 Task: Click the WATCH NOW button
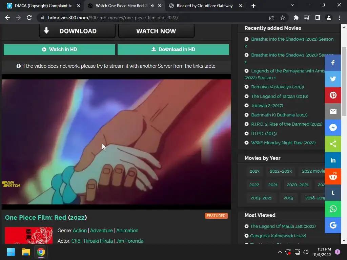pos(156,31)
